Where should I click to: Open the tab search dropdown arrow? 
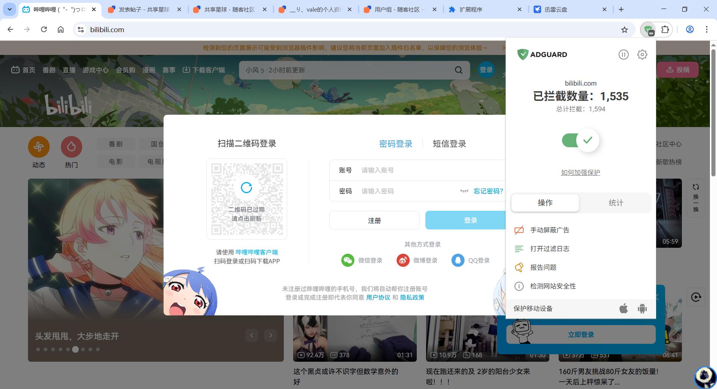(x=9, y=9)
